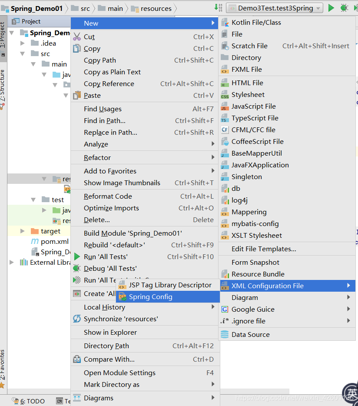
Task: Click the Scratch File icon
Action: (225, 46)
